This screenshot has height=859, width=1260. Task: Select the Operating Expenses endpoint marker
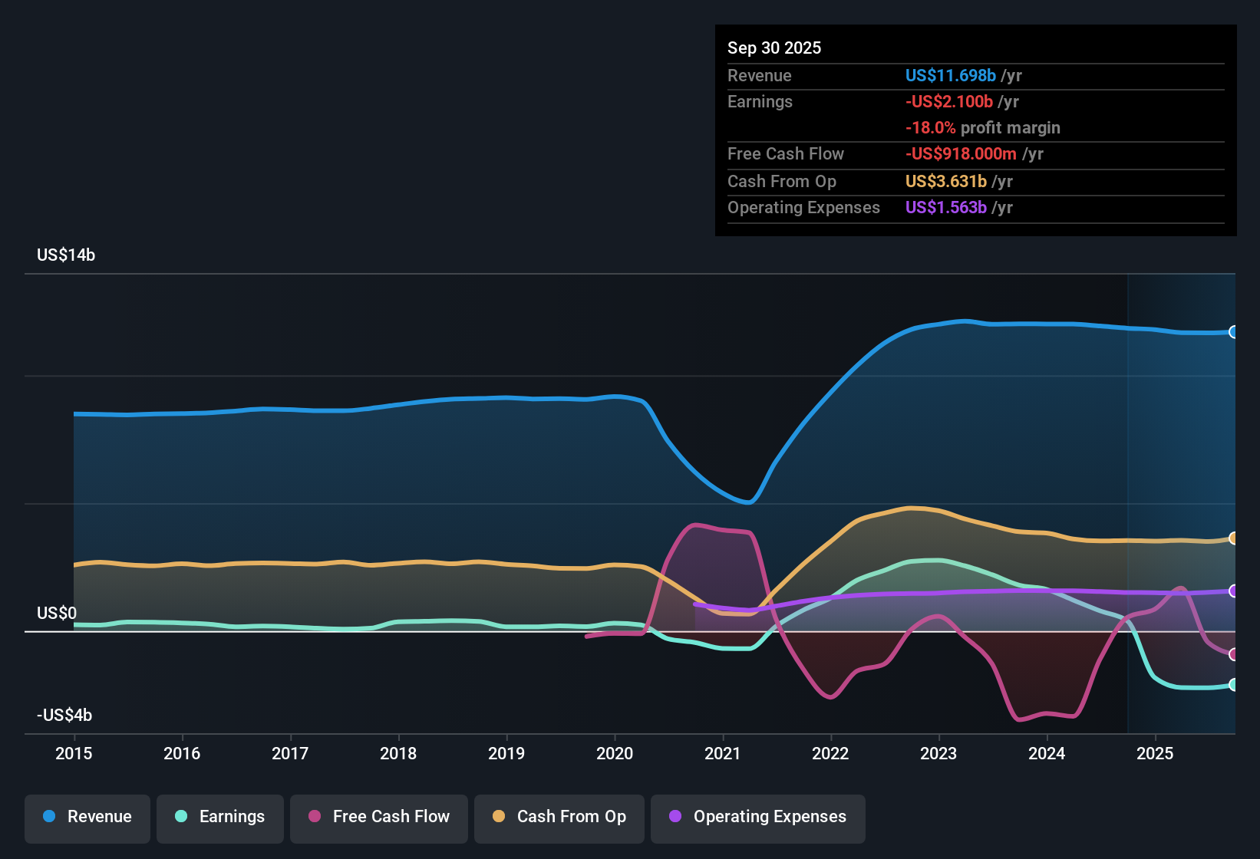pos(1233,591)
